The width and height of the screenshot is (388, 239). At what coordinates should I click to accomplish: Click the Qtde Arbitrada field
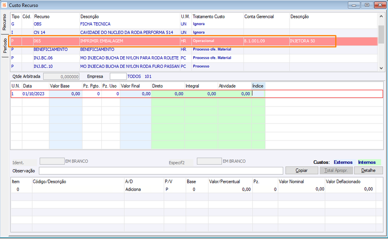point(61,77)
